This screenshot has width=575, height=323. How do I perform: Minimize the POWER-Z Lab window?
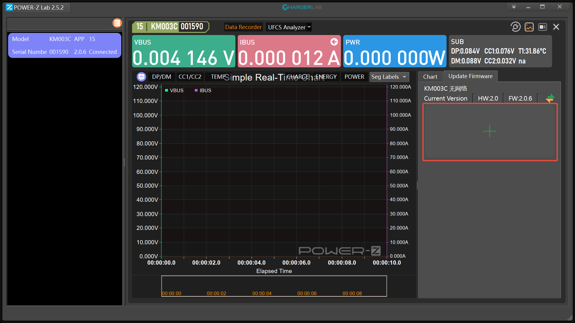coord(528,7)
